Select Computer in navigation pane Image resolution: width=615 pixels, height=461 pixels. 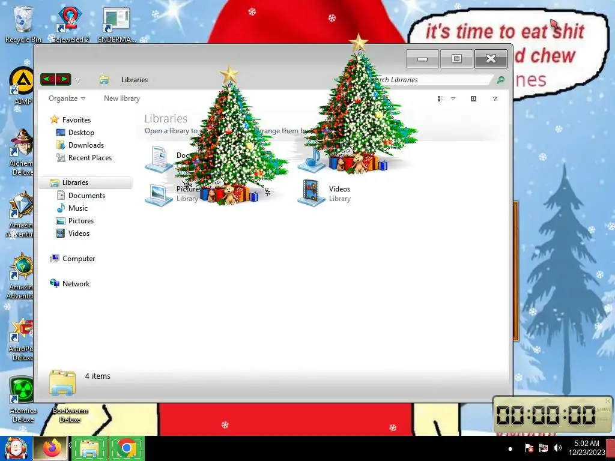79,259
